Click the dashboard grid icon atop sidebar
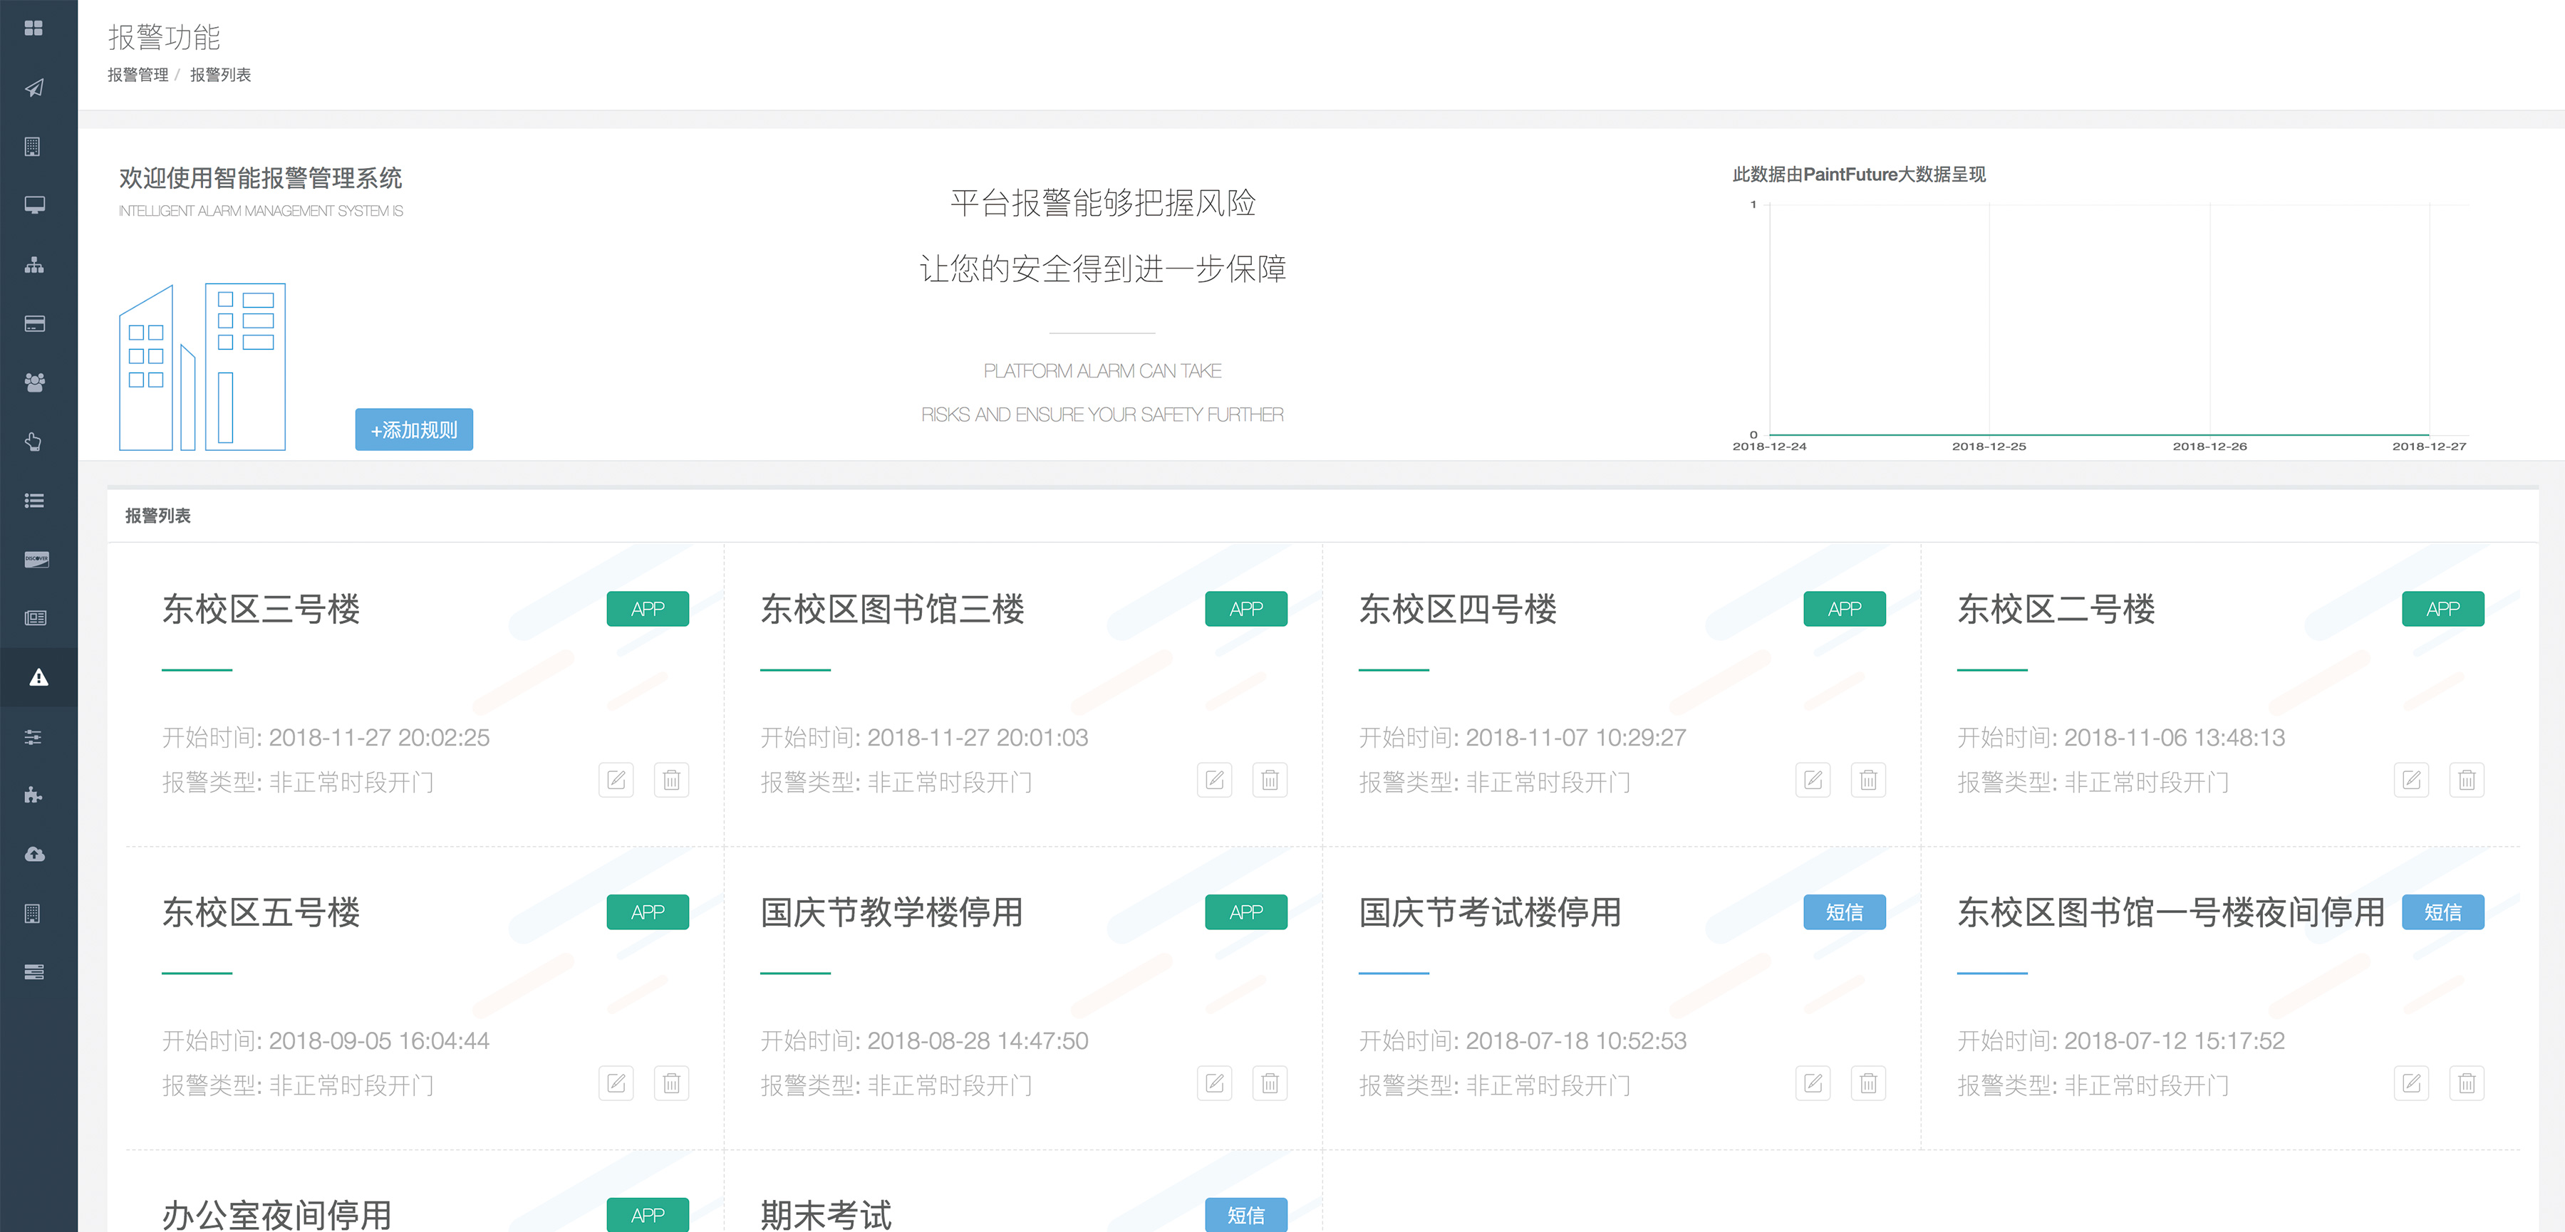The height and width of the screenshot is (1232, 2565). [x=35, y=28]
